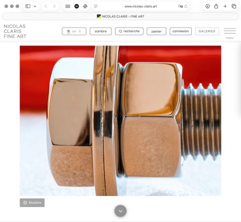Image resolution: width=241 pixels, height=222 pixels.
Task: Open the share sheet icon
Action: 216,6
